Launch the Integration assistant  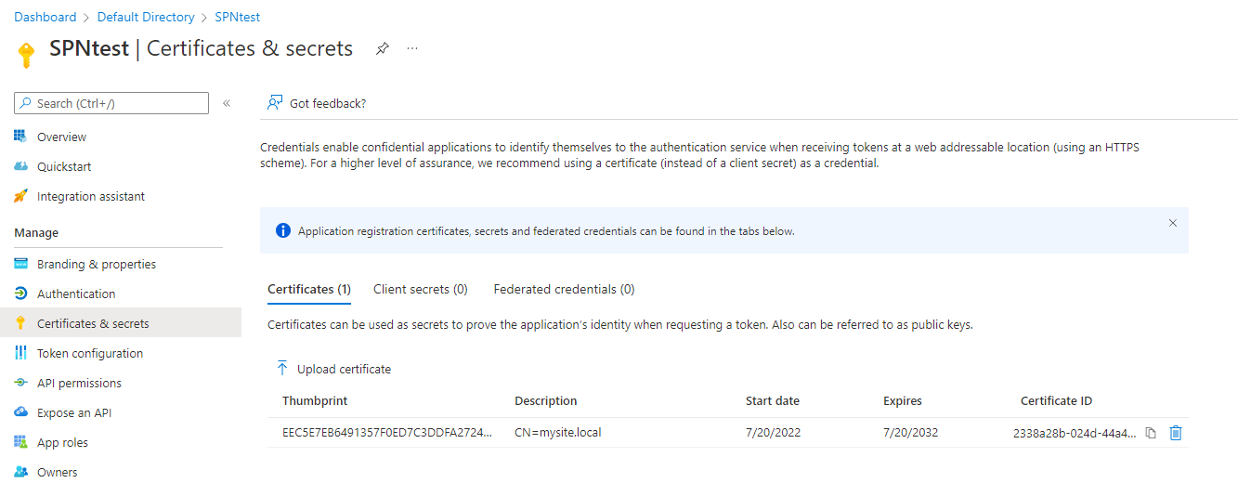(91, 197)
